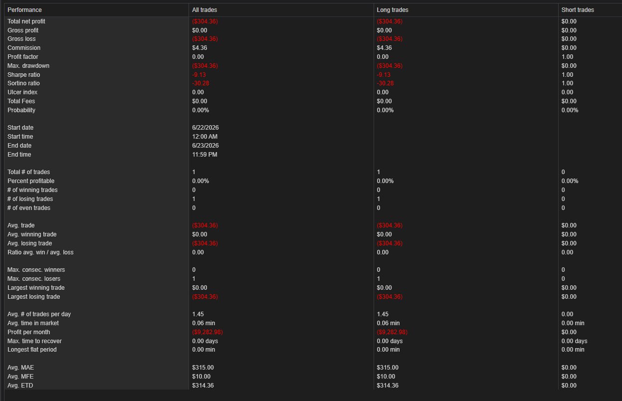The width and height of the screenshot is (622, 401).
Task: Click Long trades Sortino ratio value -30.28
Action: pos(386,83)
